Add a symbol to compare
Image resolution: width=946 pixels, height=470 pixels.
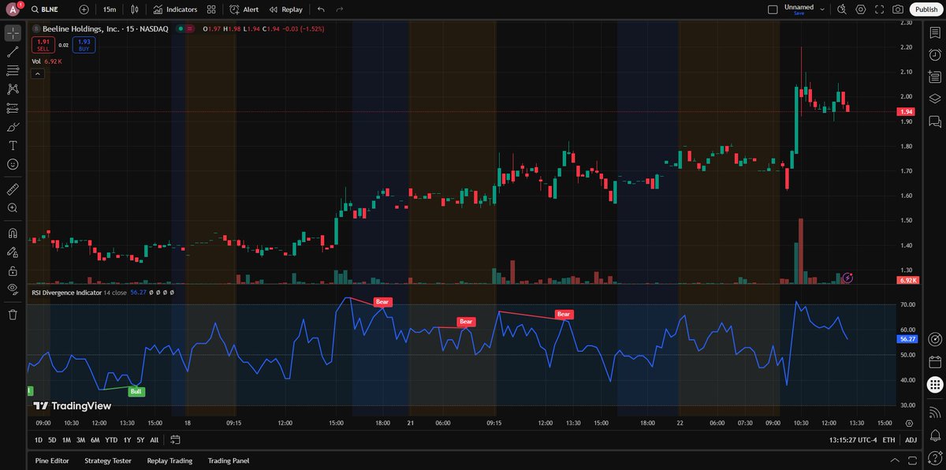click(x=84, y=9)
